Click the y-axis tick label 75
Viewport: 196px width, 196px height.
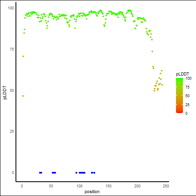tap(12, 49)
